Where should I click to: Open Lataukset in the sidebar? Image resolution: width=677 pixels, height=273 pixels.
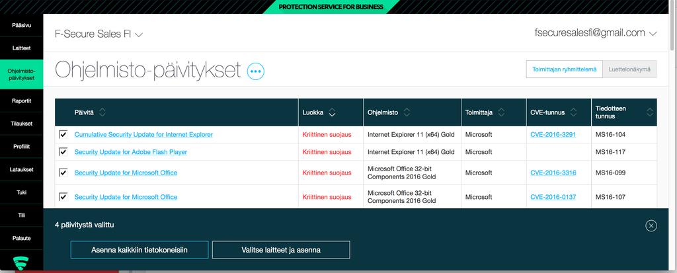coord(22,169)
